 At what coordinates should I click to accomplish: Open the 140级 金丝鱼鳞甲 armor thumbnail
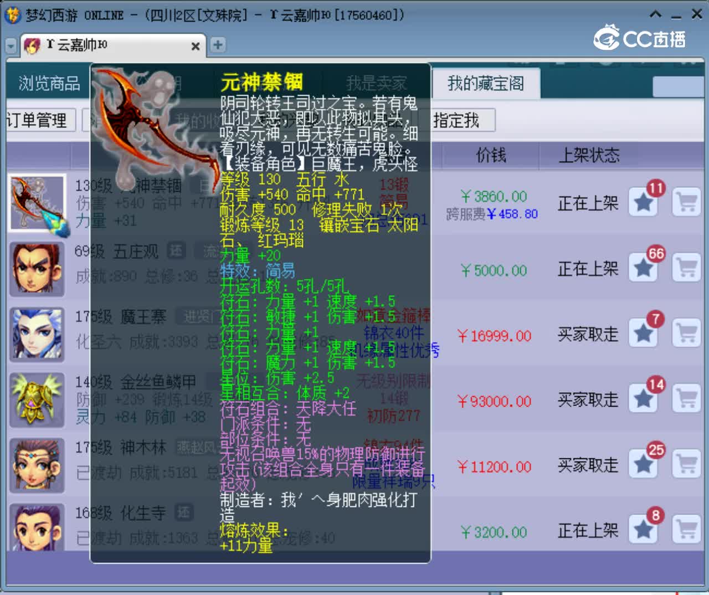37,399
